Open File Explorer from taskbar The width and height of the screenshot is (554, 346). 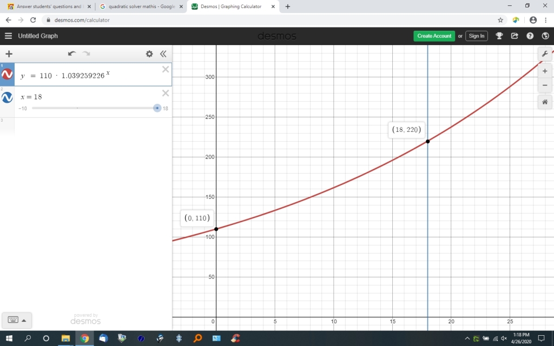(x=65, y=338)
